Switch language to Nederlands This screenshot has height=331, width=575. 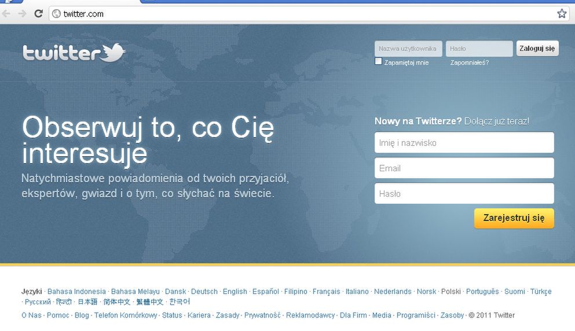393,292
